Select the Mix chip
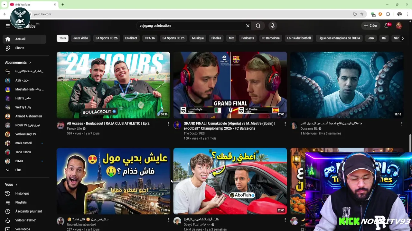Screen dimensions: 412x231 (231, 38)
